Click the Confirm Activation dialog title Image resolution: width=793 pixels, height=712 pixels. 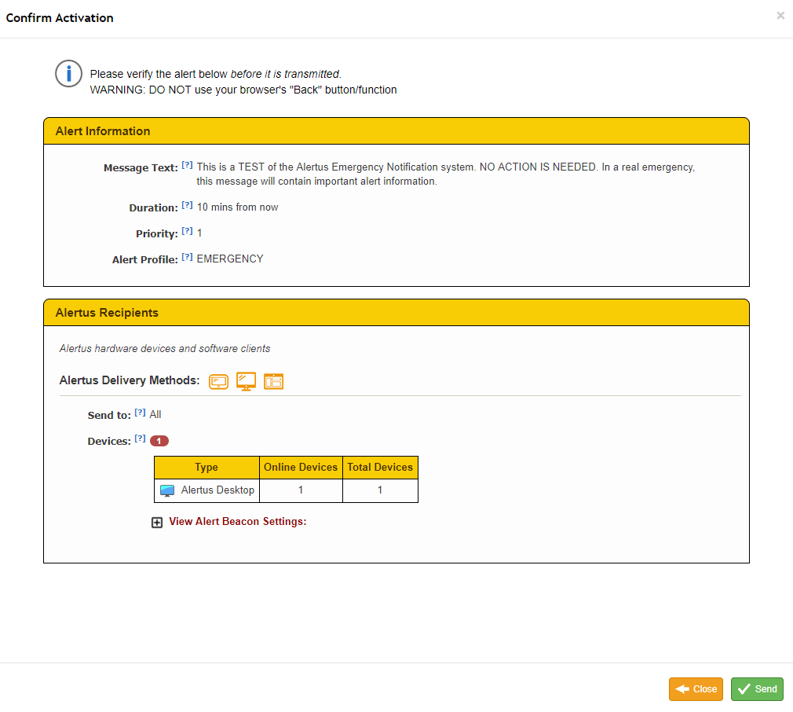pos(60,18)
